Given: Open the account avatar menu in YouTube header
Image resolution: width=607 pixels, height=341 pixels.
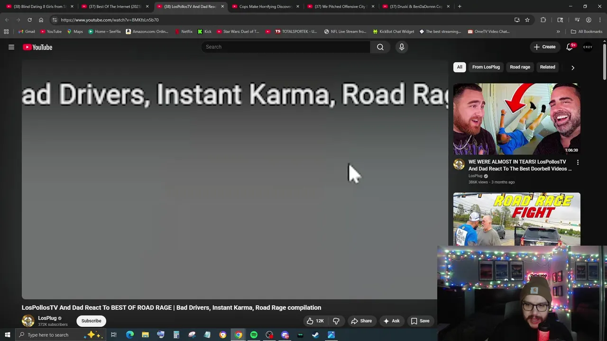Looking at the screenshot, I should point(588,47).
